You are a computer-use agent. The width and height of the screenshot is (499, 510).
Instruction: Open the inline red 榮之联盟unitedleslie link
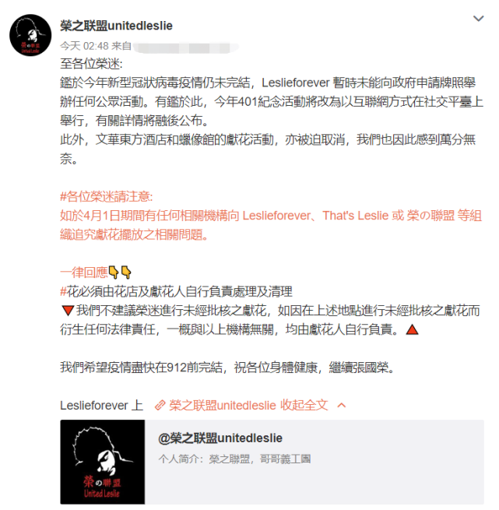coord(223,405)
